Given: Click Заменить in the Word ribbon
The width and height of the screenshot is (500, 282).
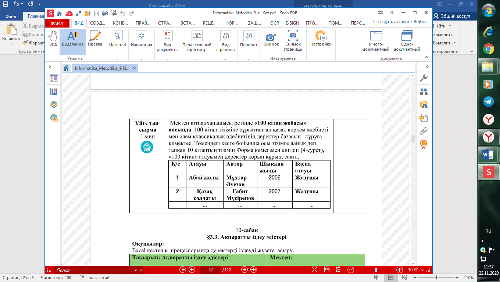Looking at the screenshot, I should click(443, 35).
